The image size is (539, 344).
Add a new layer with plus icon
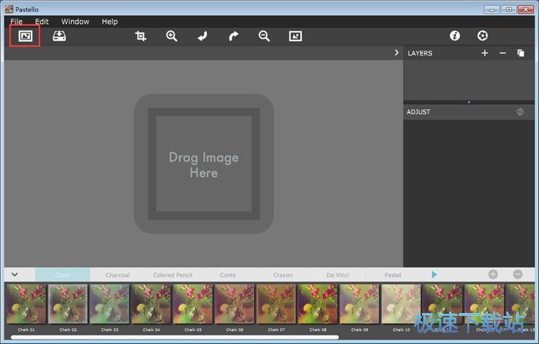(484, 53)
